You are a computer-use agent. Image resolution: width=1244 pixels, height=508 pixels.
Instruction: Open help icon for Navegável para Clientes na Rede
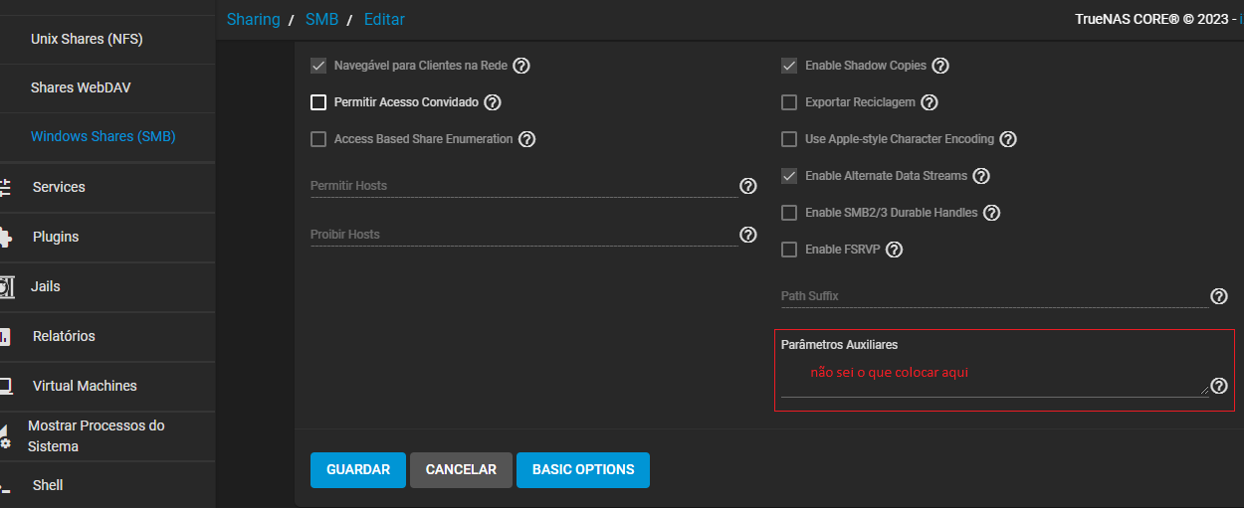click(521, 66)
